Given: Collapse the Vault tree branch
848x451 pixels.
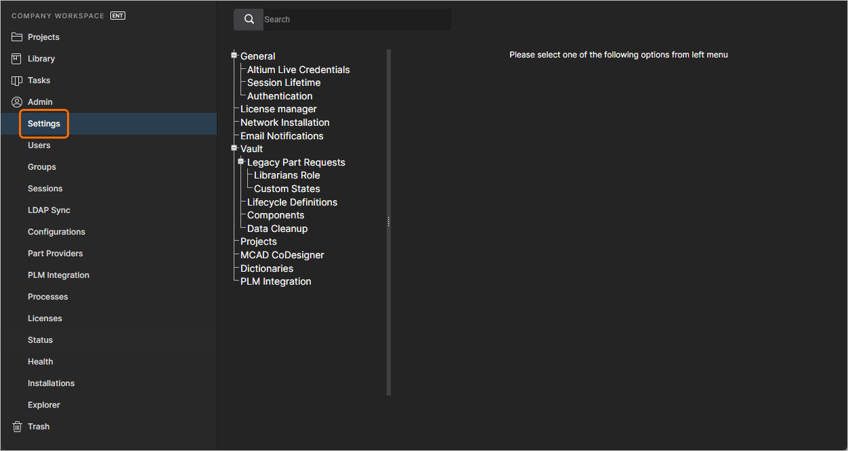Looking at the screenshot, I should point(234,148).
